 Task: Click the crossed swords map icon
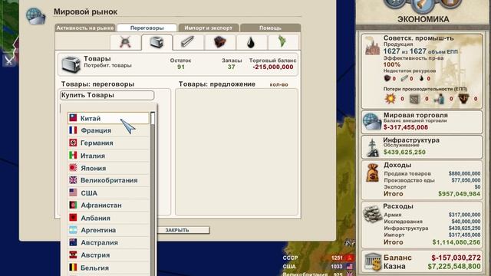(8, 60)
